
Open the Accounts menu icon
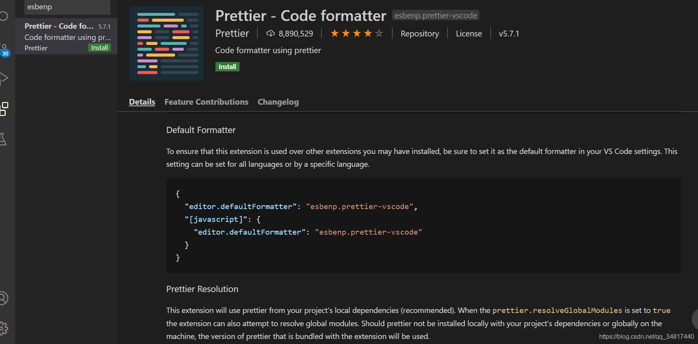click(3, 298)
